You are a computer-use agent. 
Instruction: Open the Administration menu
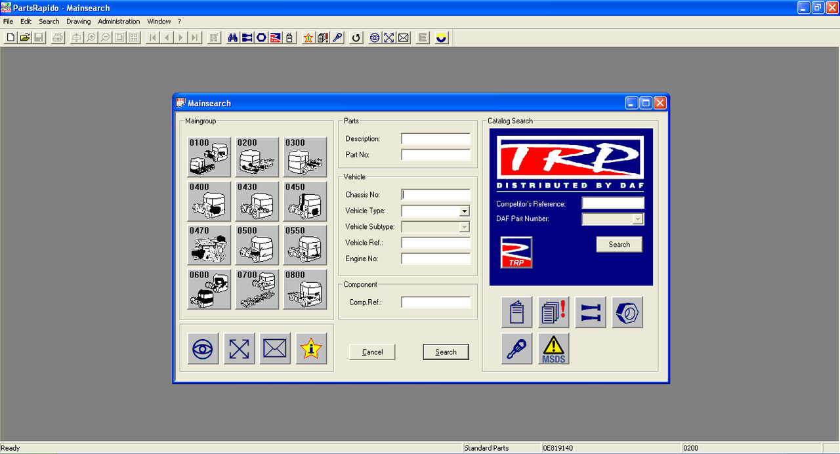[x=119, y=22]
